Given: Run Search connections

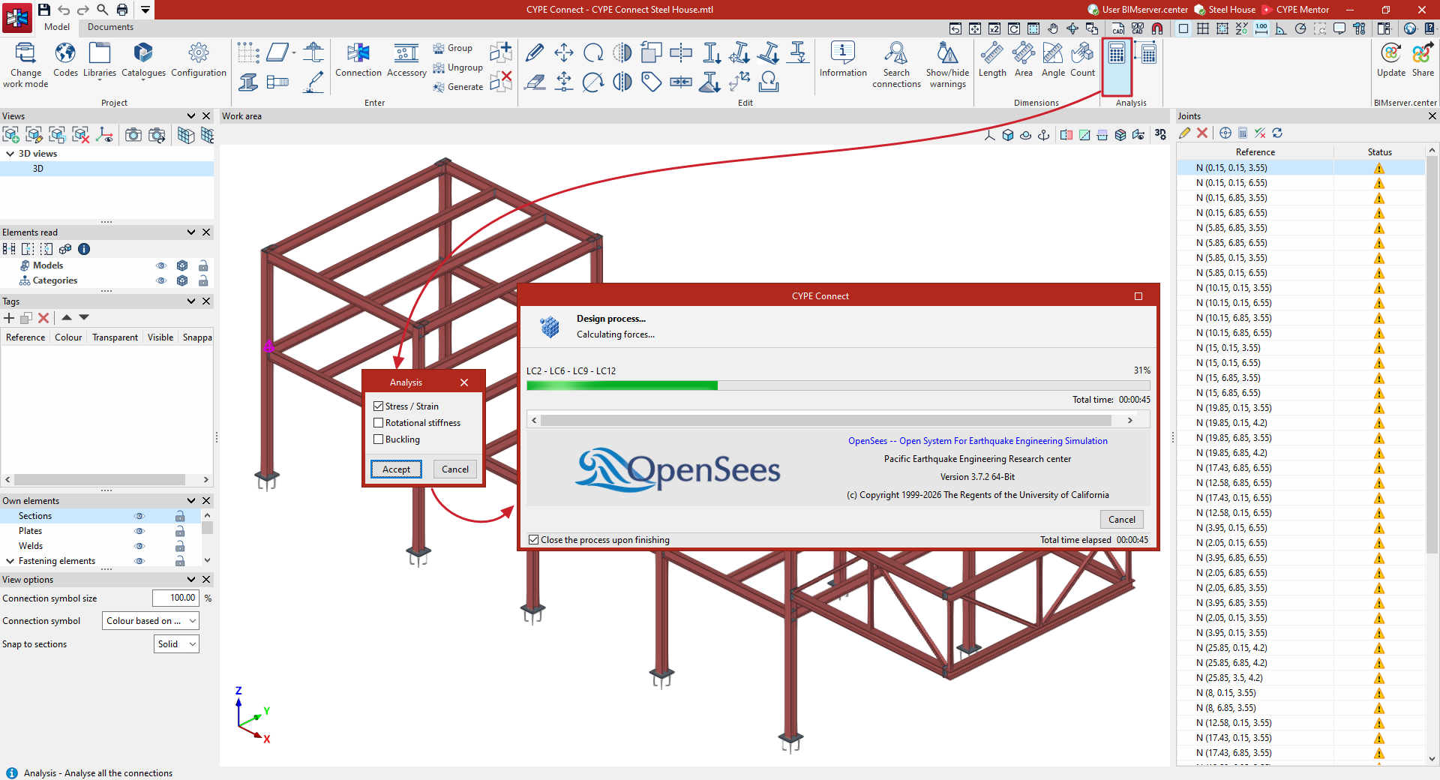Looking at the screenshot, I should click(x=896, y=64).
